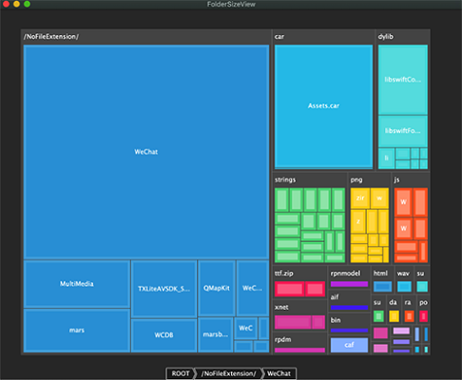Click the wav group header
The image size is (462, 380).
(x=403, y=274)
